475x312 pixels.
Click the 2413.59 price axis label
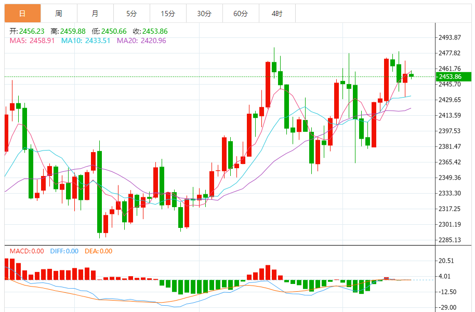point(450,115)
